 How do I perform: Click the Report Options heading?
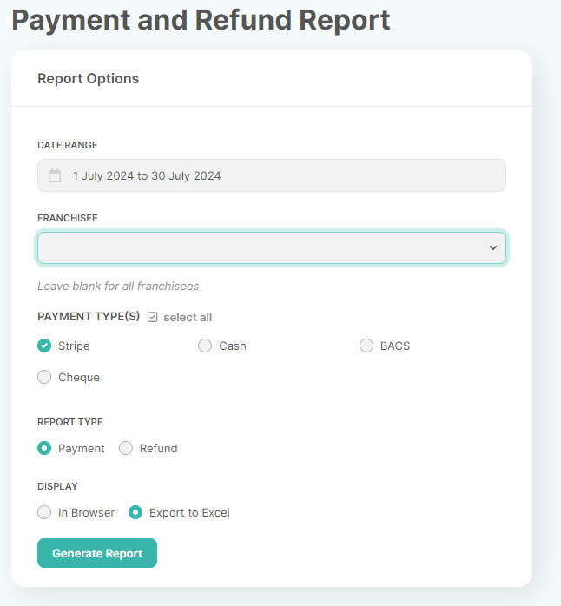pyautogui.click(x=89, y=78)
